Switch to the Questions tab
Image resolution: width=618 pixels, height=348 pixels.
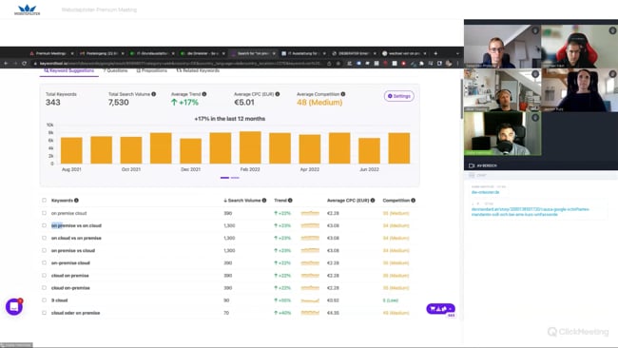tap(115, 70)
